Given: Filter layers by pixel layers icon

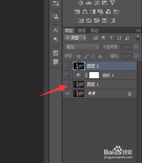Looking at the screenshot, I should point(96,38).
